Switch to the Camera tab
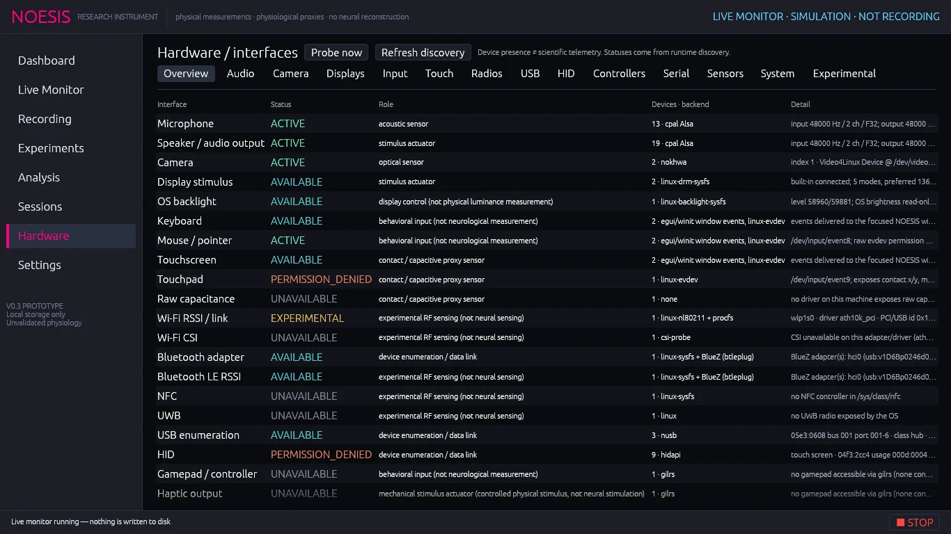 point(290,73)
